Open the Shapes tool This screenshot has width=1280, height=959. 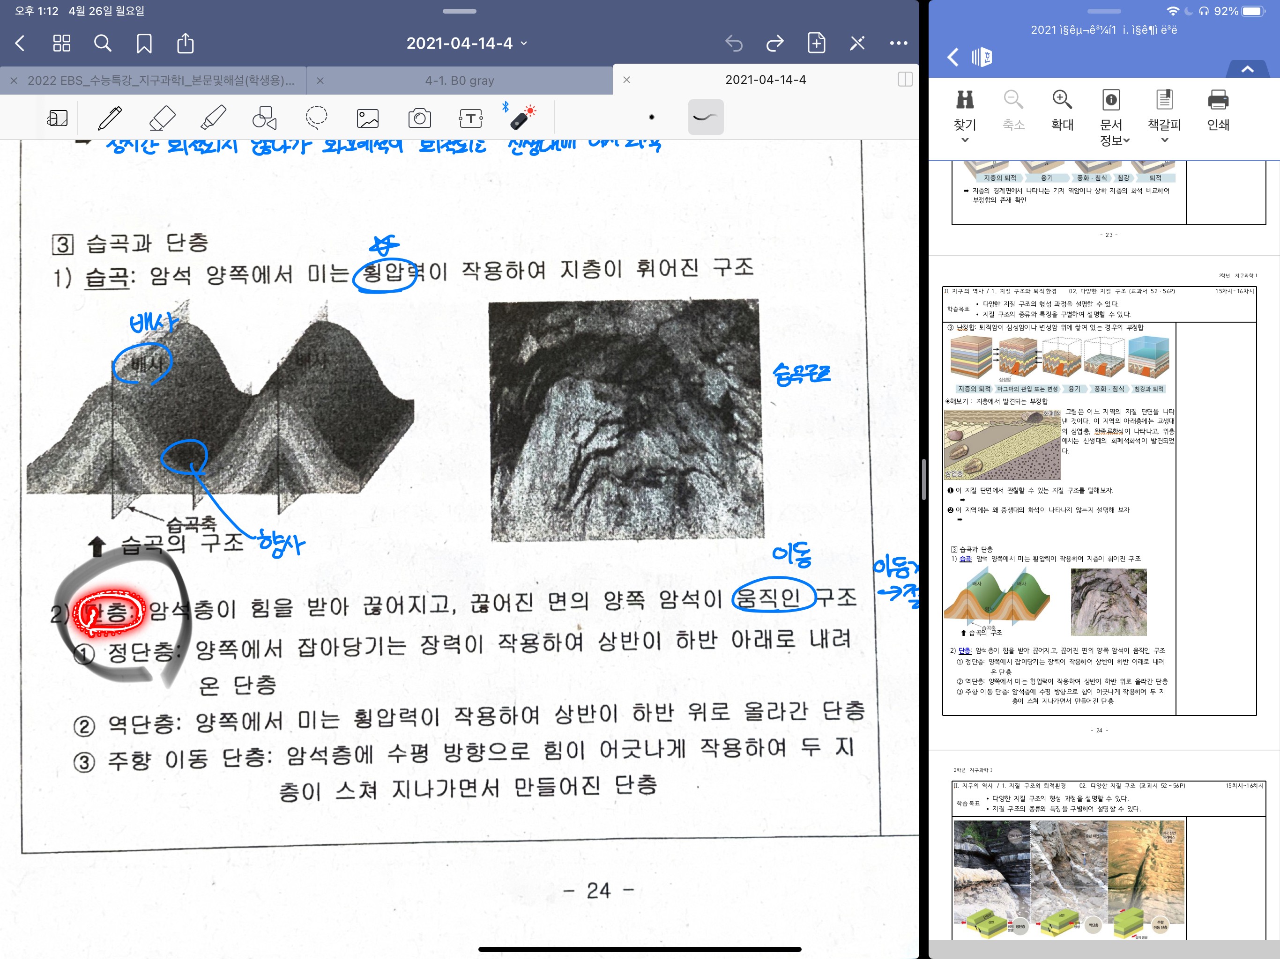[x=264, y=118]
